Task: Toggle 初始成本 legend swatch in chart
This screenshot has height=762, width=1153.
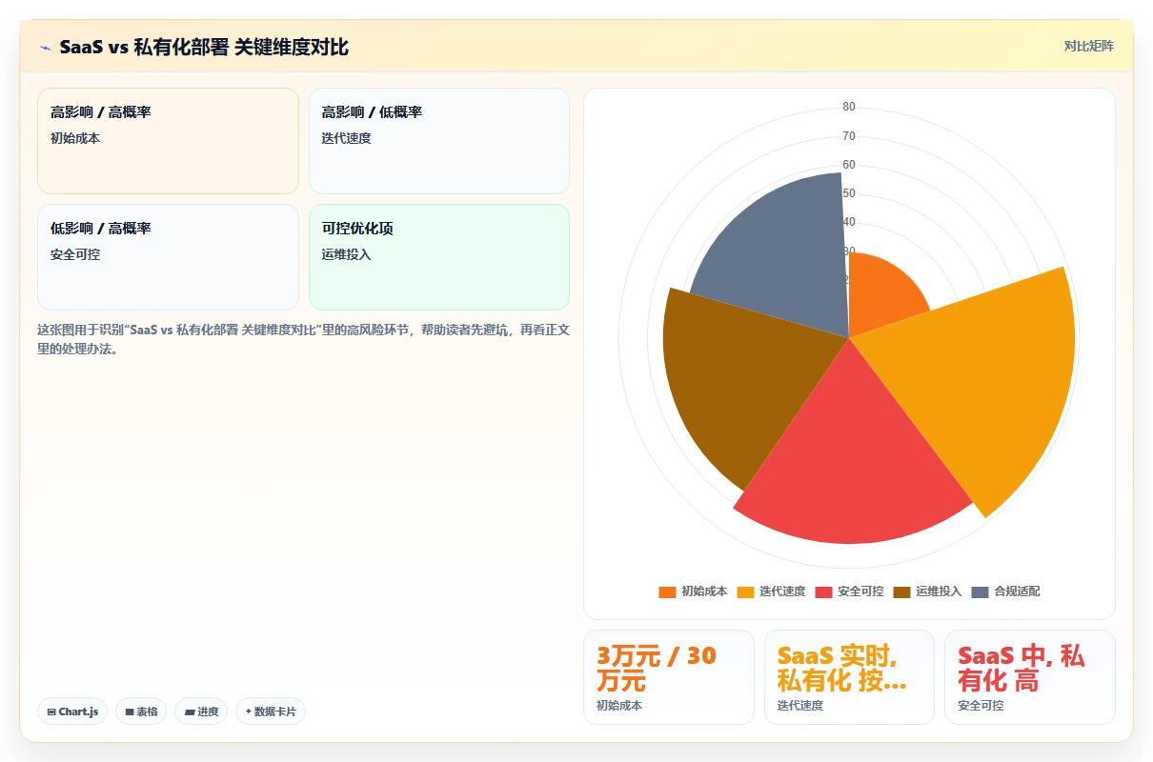Action: [667, 592]
